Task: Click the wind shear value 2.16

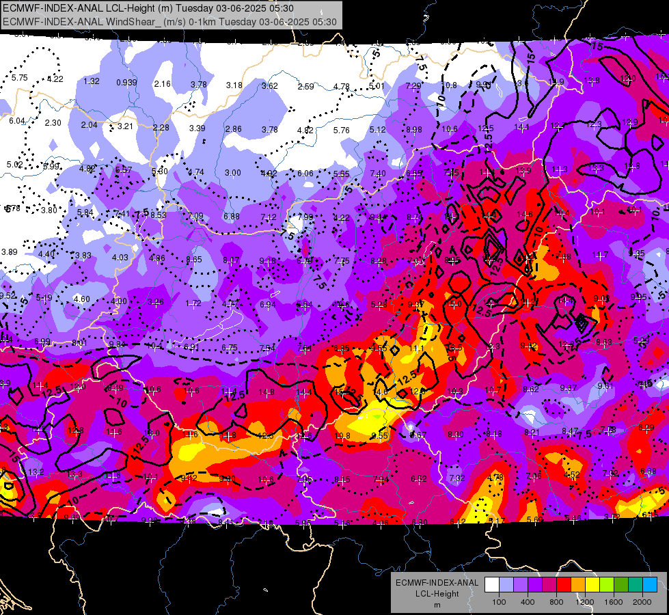Action: point(163,83)
